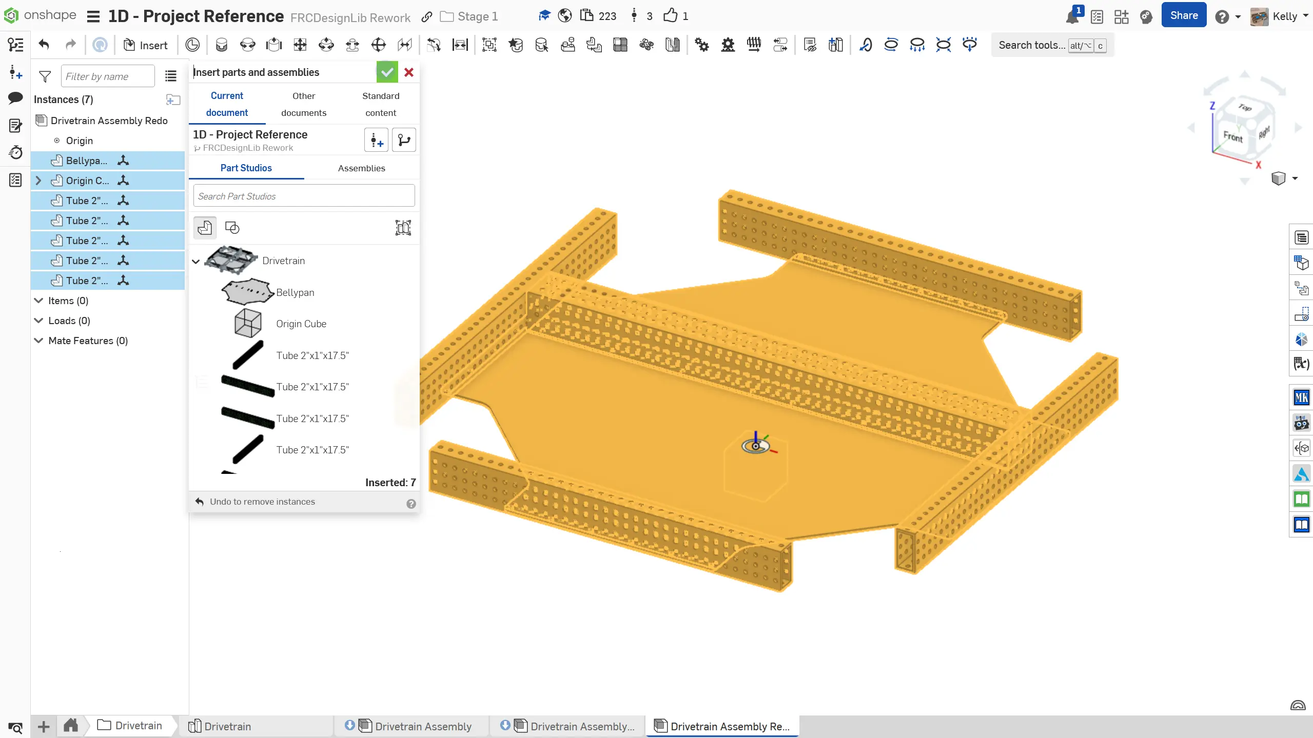Click the instance list view icon
Screen dimensions: 1313x738
171,76
